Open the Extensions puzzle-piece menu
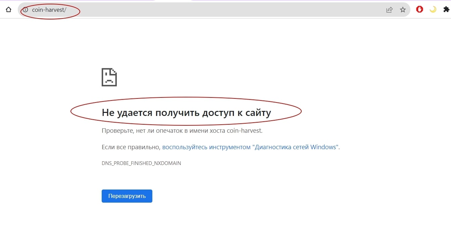 [x=446, y=9]
